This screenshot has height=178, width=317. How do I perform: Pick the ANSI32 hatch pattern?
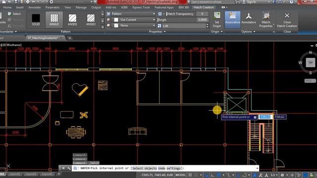click(x=91, y=20)
